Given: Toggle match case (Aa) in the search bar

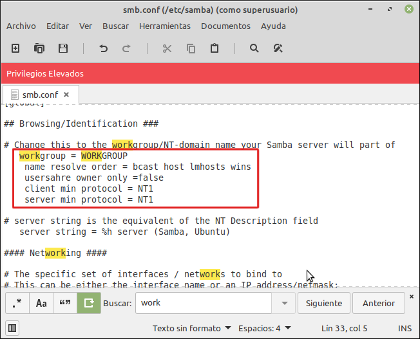Looking at the screenshot, I should point(41,303).
